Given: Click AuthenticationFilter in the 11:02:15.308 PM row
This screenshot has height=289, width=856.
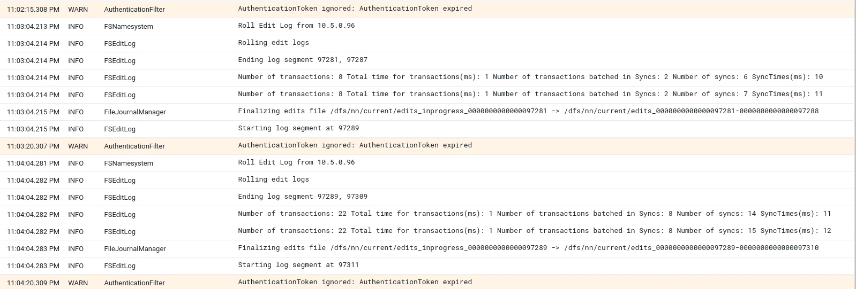Looking at the screenshot, I should (x=134, y=10).
